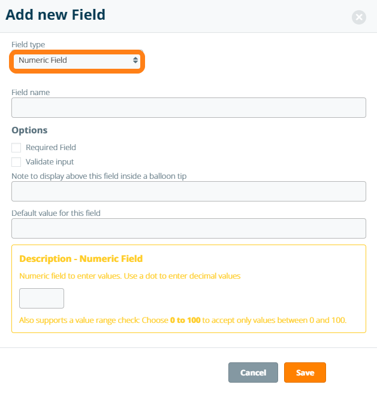Close the Add new Field dialog
This screenshot has height=400, width=377.
[x=359, y=17]
